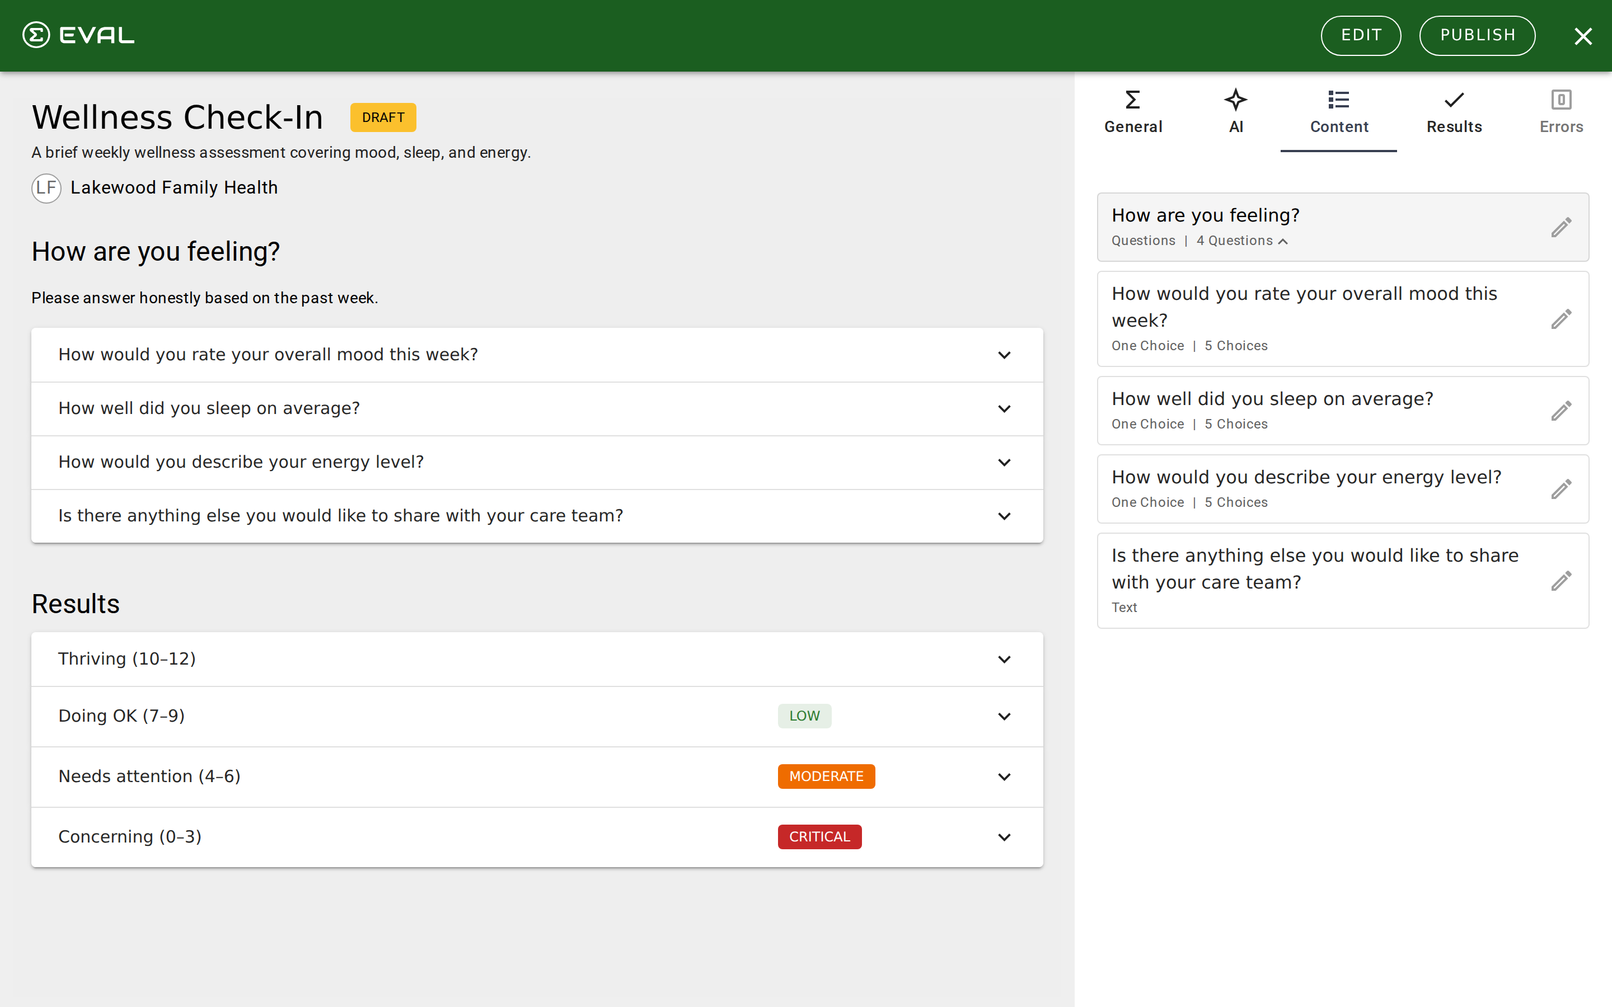Viewport: 1612px width, 1007px height.
Task: Expand the "Concerning (0–3)" result row
Action: [1005, 836]
